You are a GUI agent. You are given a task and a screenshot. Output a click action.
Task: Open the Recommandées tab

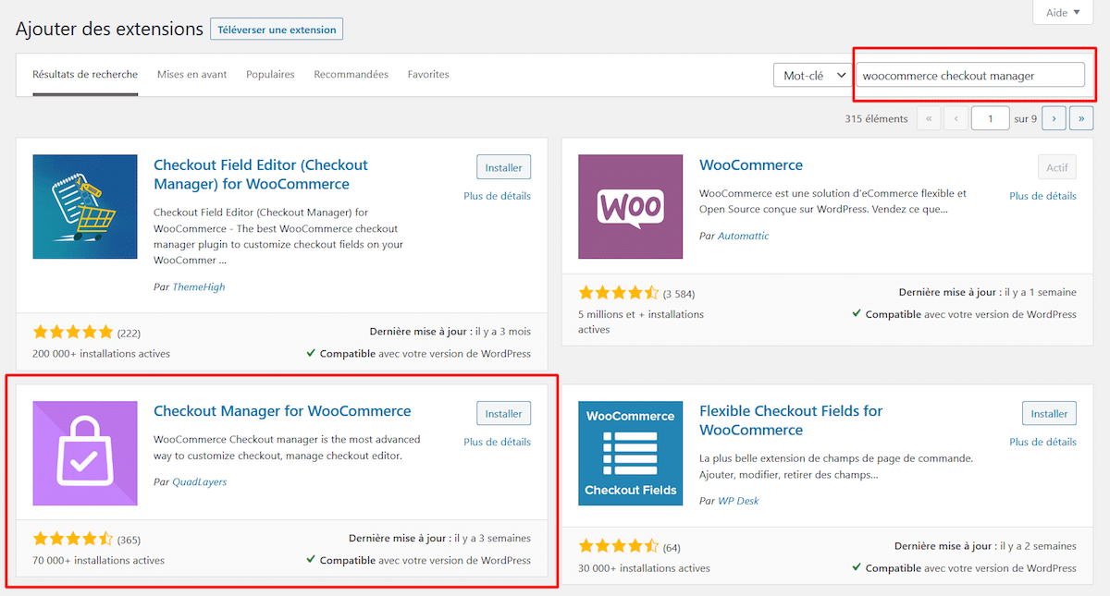pyautogui.click(x=351, y=75)
